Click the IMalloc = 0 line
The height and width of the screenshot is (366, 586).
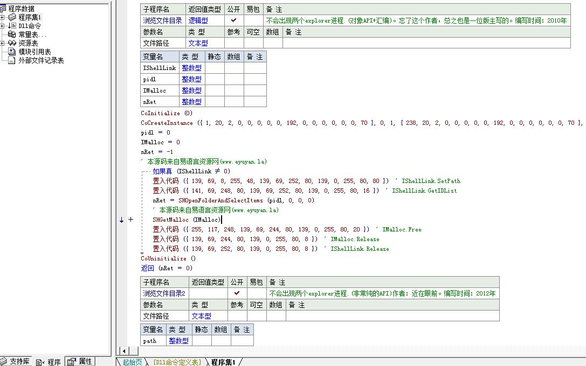[x=160, y=142]
